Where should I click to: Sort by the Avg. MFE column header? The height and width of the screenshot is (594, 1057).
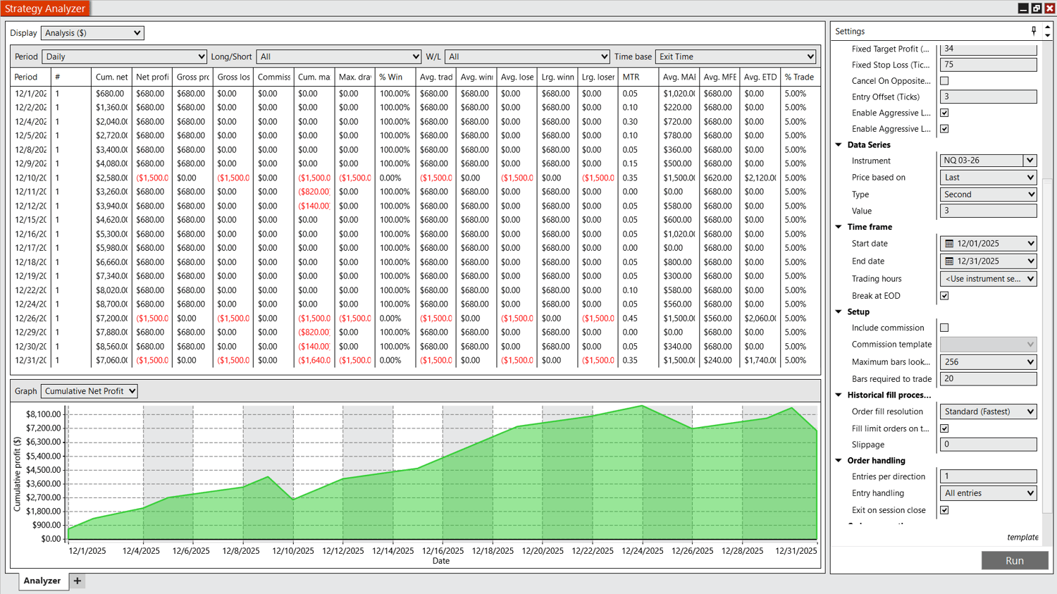point(719,77)
